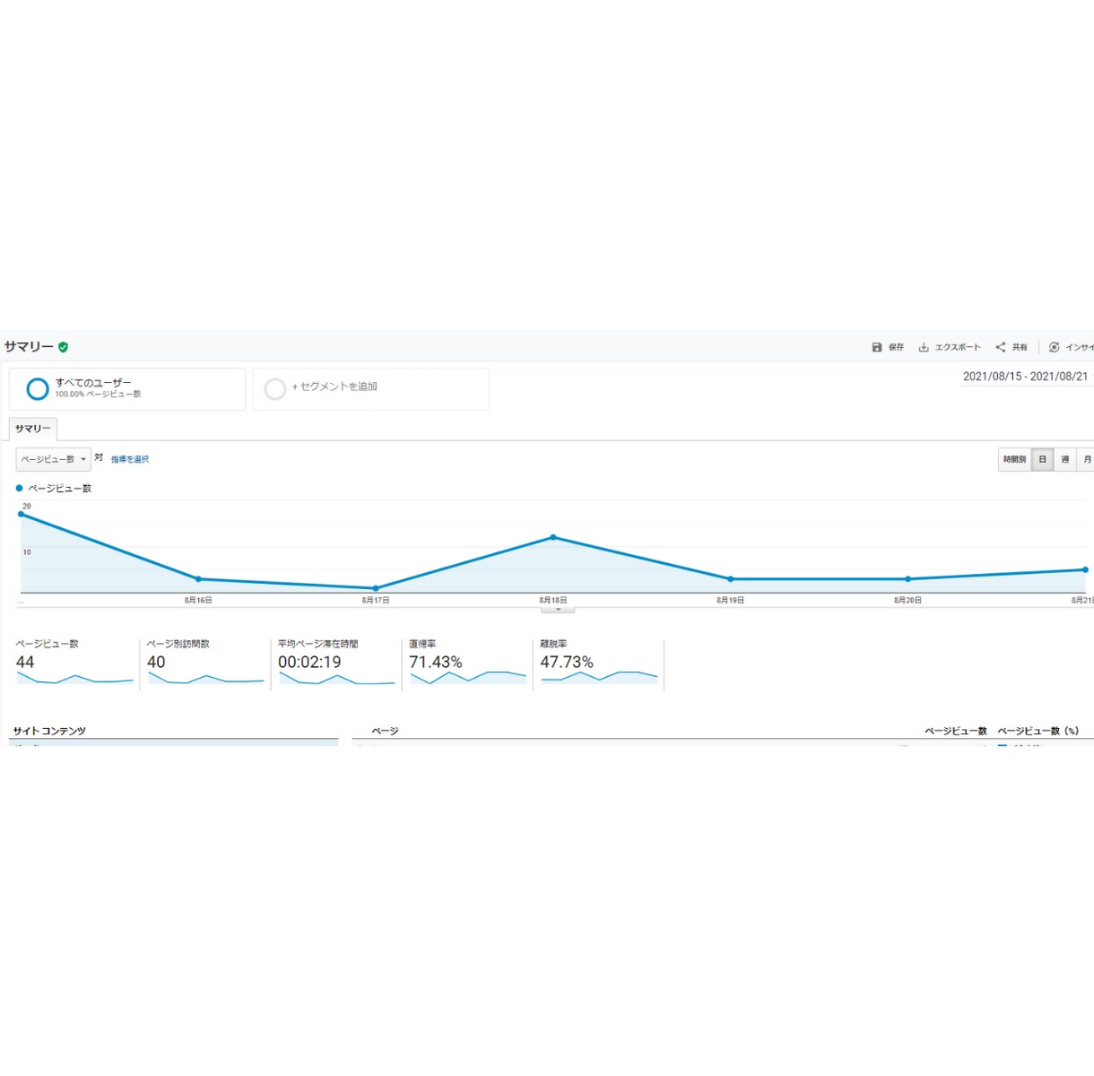The image size is (1094, 1076).
Task: Click the peak data point at 8月18日
Action: [553, 537]
